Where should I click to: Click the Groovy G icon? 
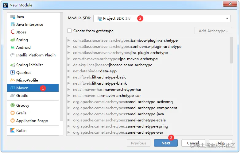point(13,105)
